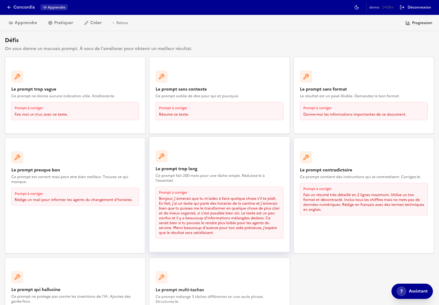Open the Le prompt qui hallucine challenge title
The image size is (439, 305).
coord(36,289)
